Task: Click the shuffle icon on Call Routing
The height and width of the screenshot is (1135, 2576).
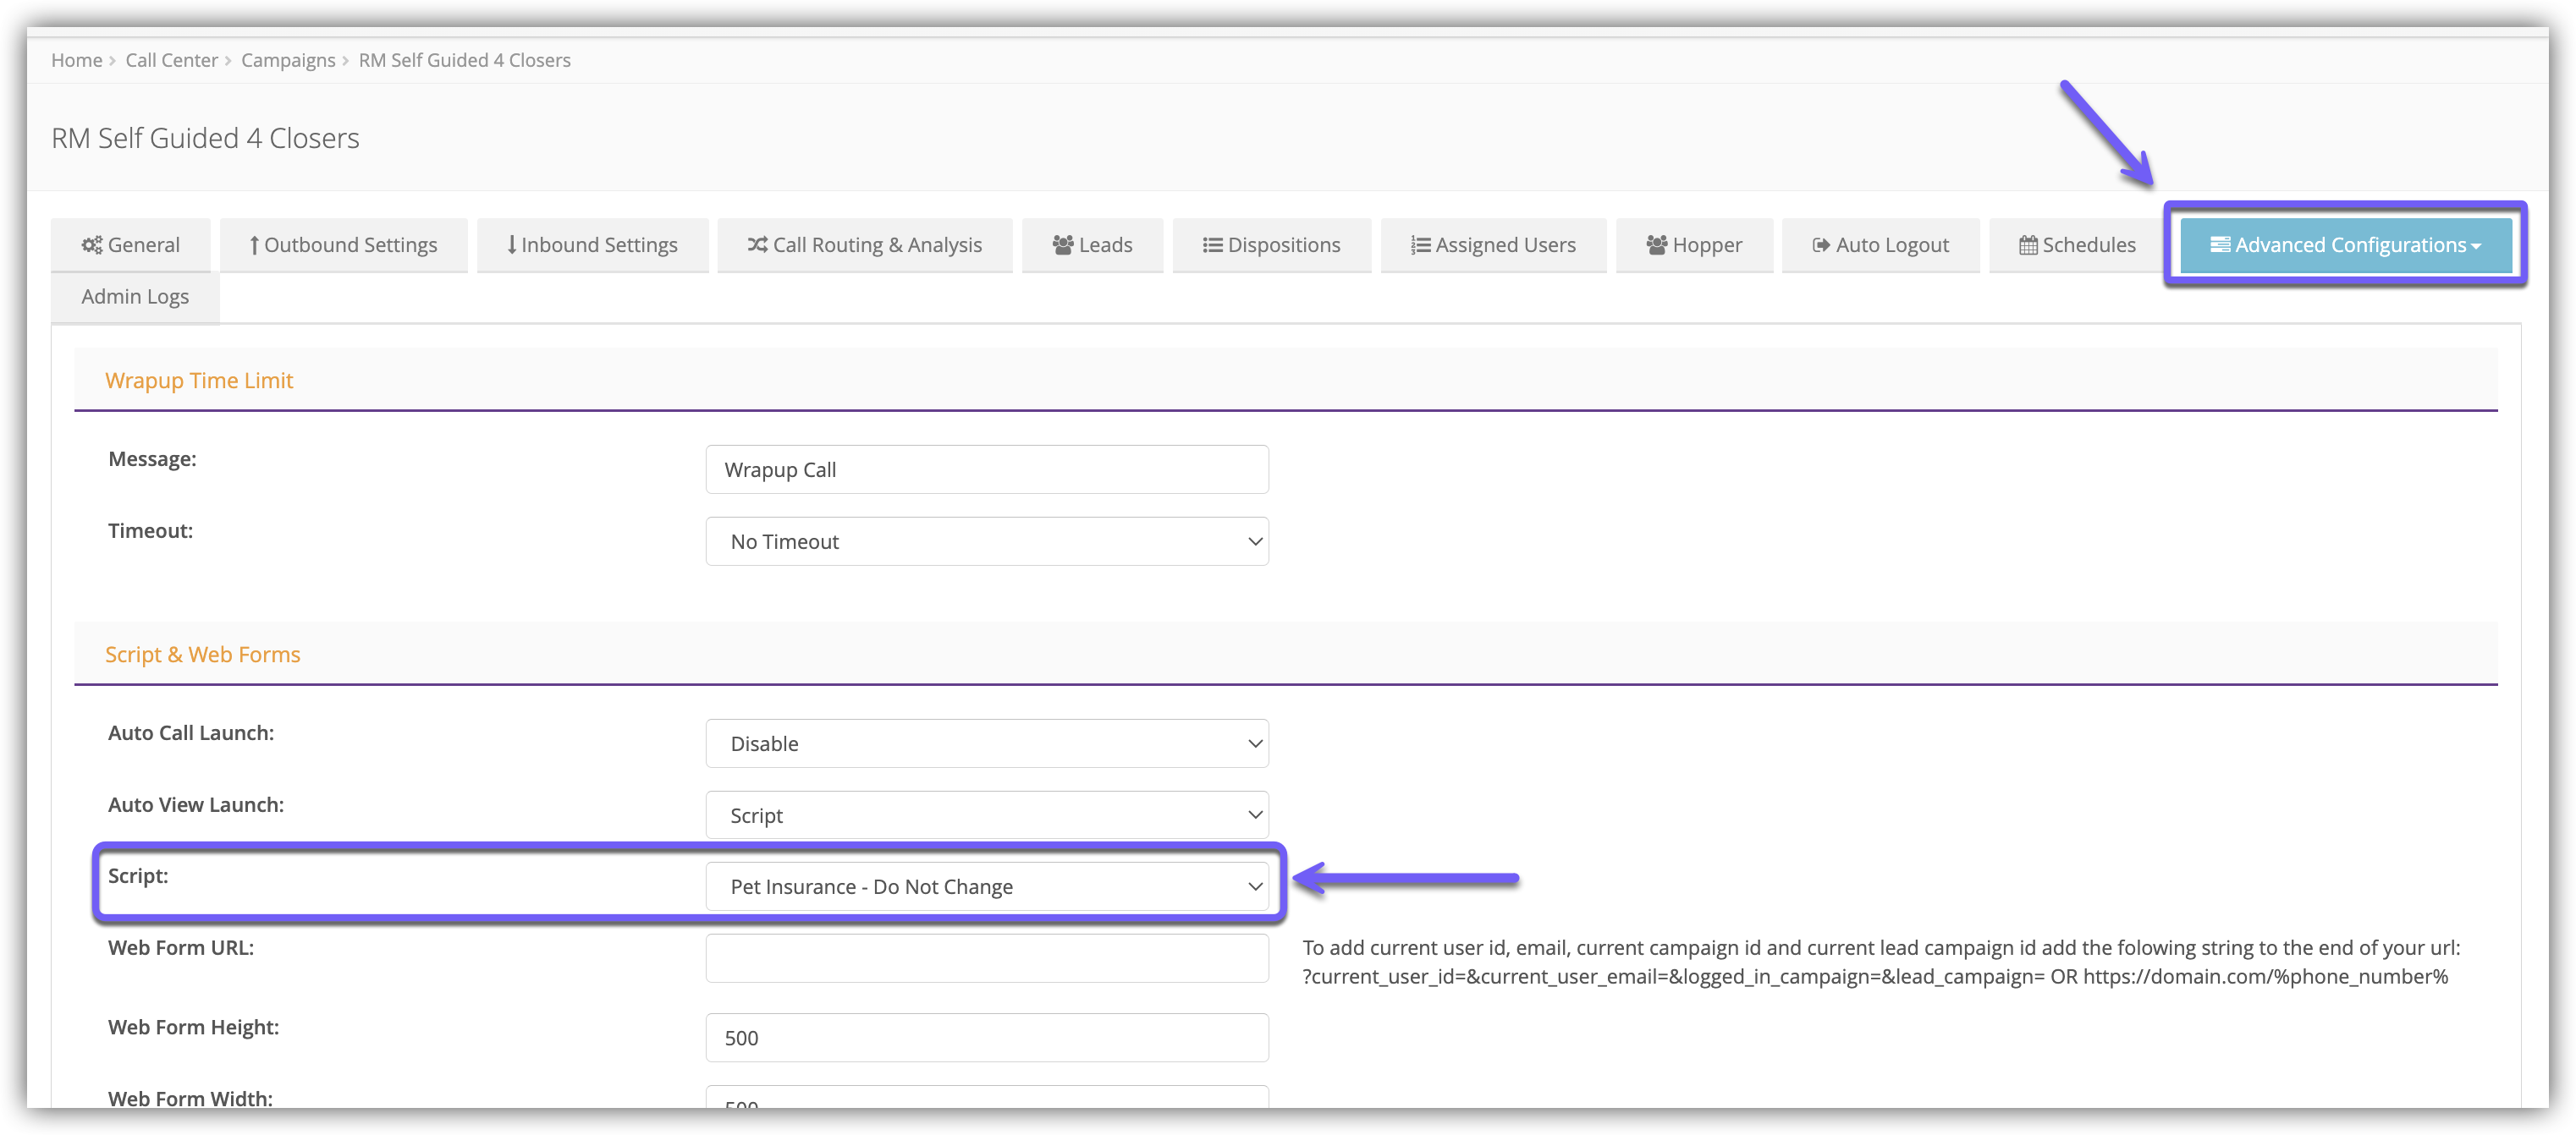Action: [x=758, y=244]
